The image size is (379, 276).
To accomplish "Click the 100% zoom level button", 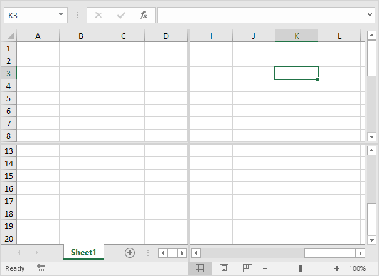I will [357, 268].
